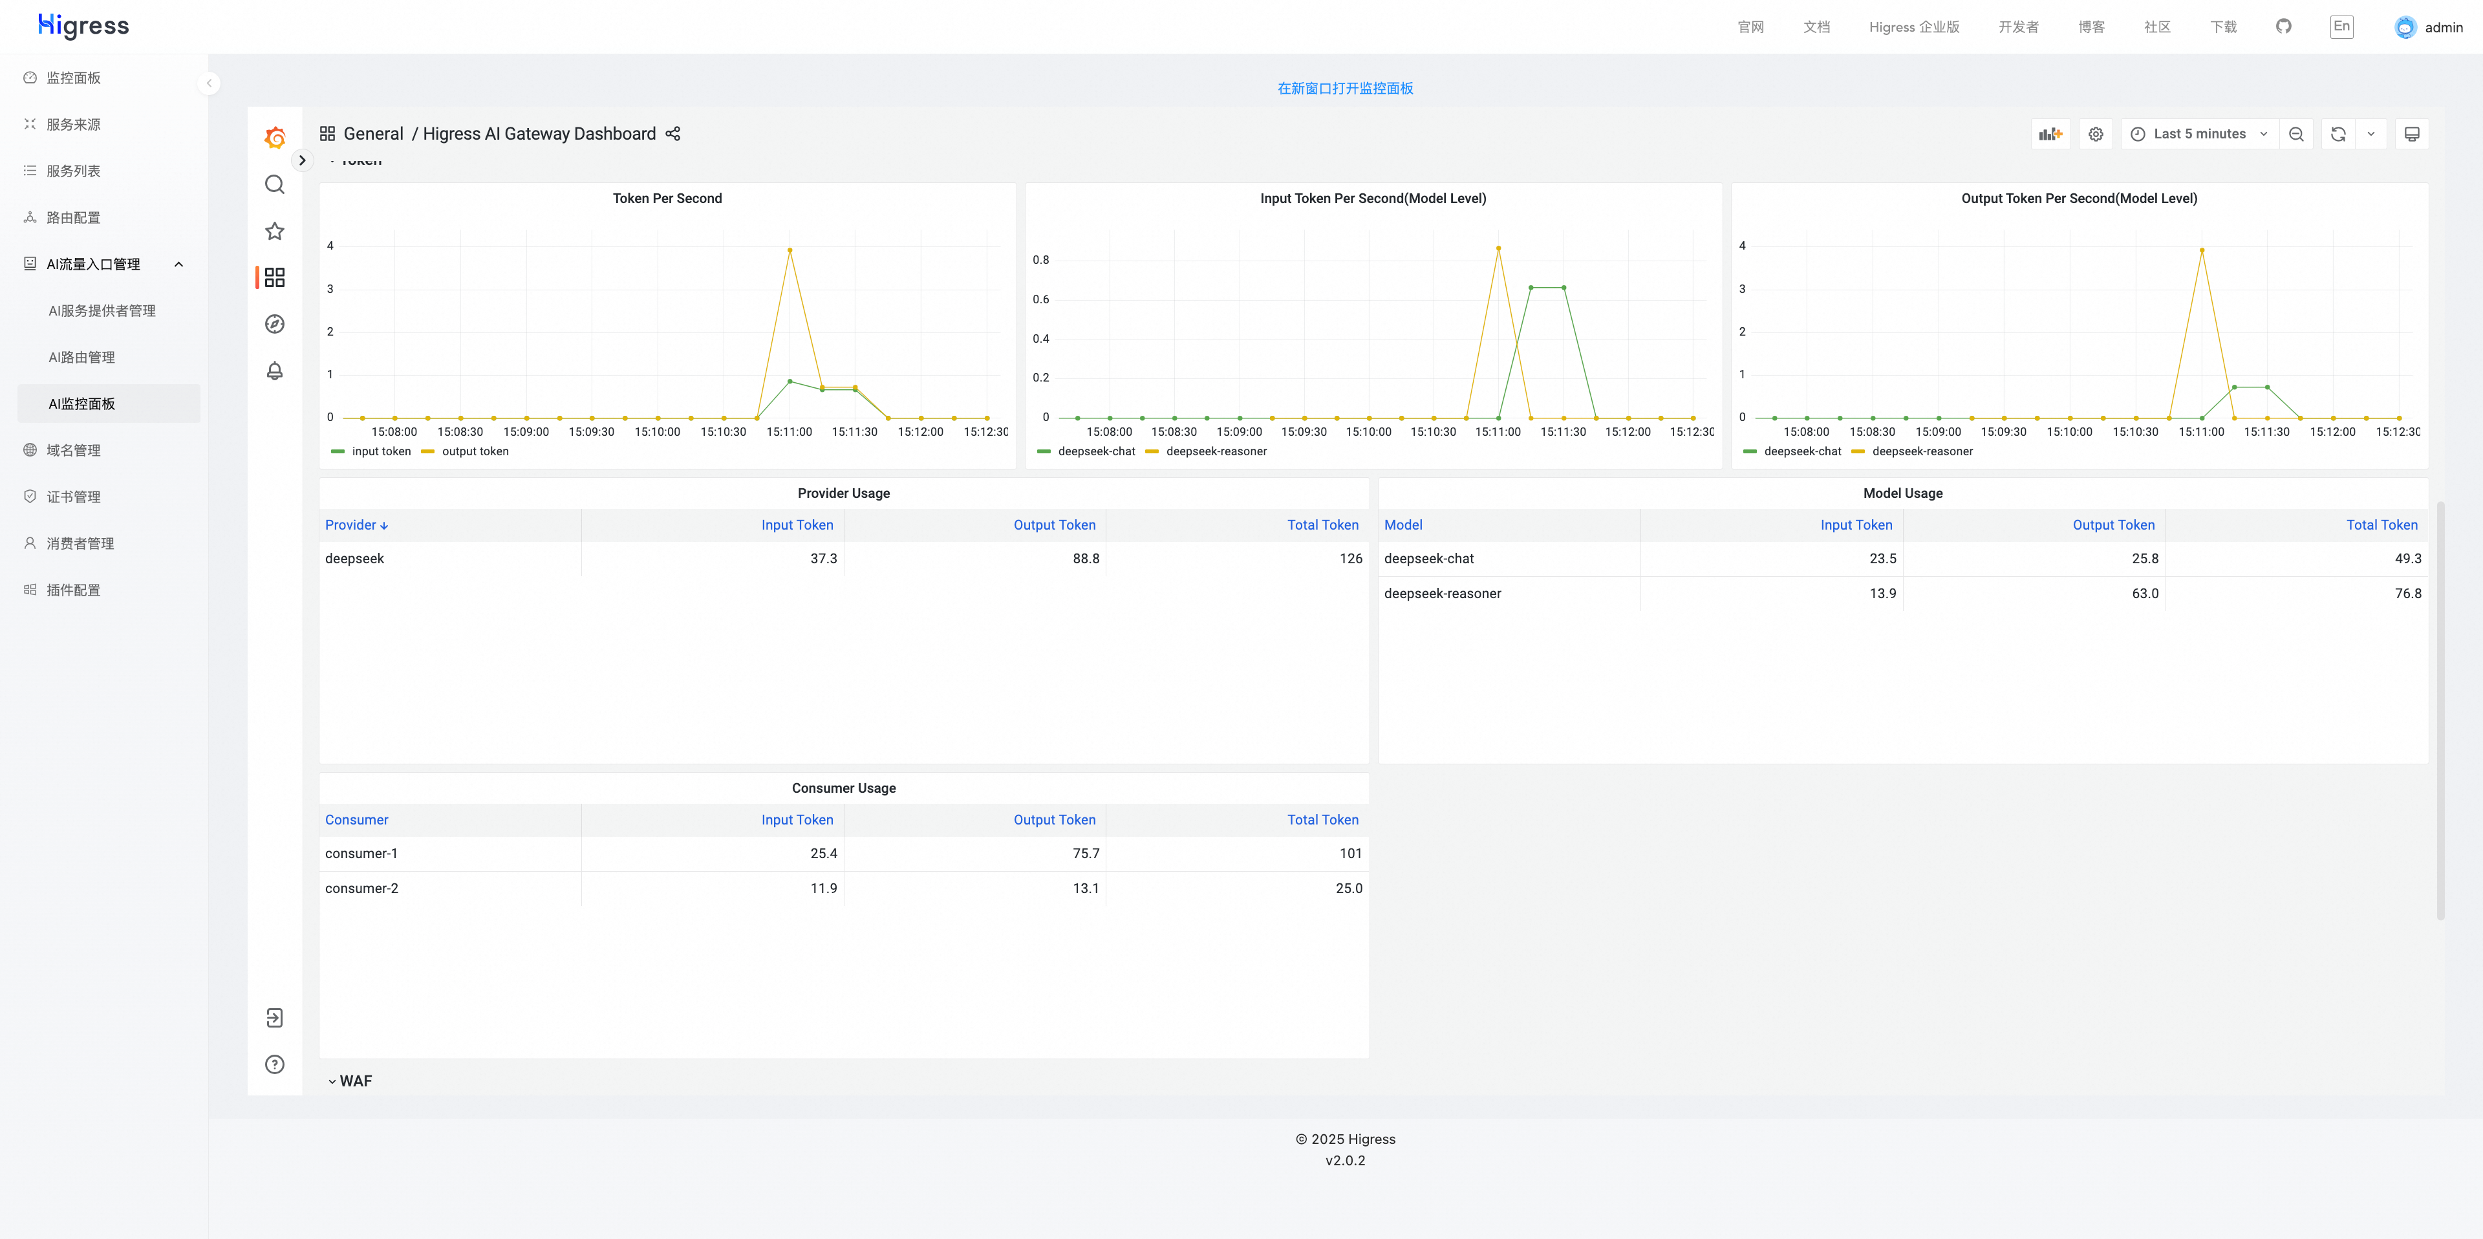Image resolution: width=2483 pixels, height=1239 pixels.
Task: Open the Last 5 minutes time picker
Action: click(2198, 134)
